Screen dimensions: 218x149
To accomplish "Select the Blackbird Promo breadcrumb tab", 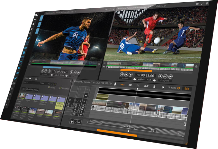I will tap(32, 89).
